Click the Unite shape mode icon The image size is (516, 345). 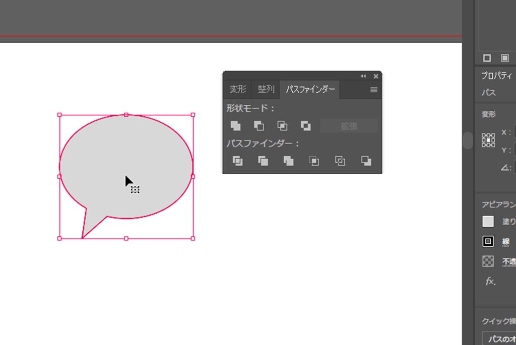[x=235, y=125]
